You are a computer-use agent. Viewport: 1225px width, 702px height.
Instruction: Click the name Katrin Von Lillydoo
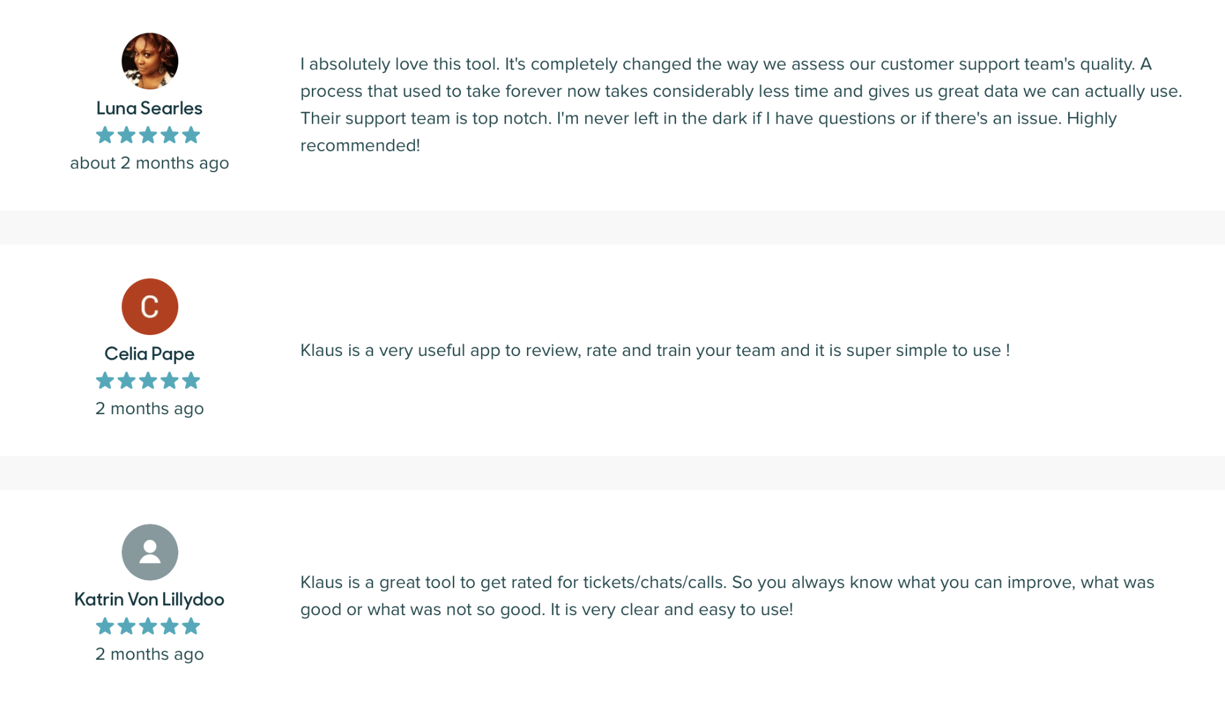point(150,599)
